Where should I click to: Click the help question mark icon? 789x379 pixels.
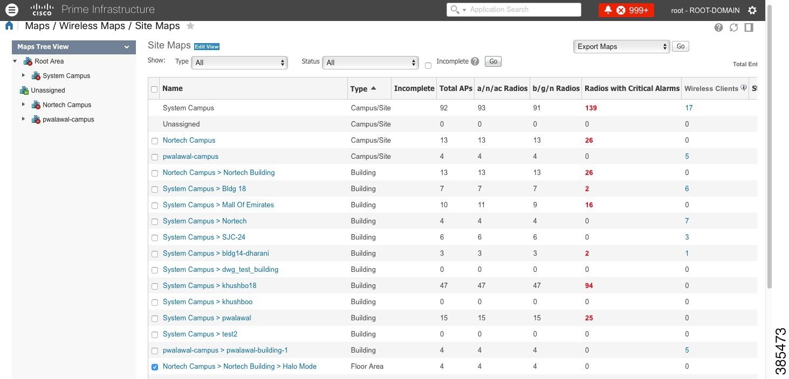718,27
